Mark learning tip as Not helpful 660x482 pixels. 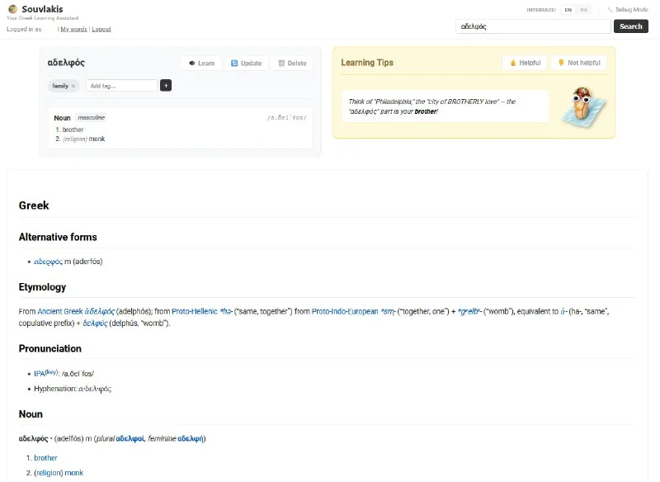click(x=578, y=63)
